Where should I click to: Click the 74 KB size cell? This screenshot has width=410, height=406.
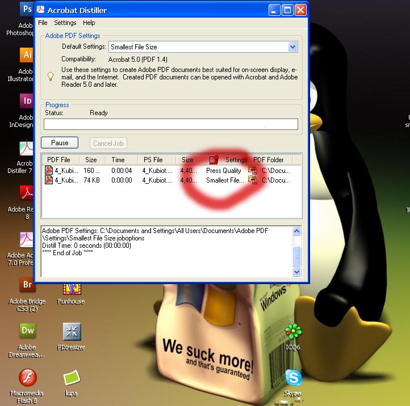[x=91, y=180]
